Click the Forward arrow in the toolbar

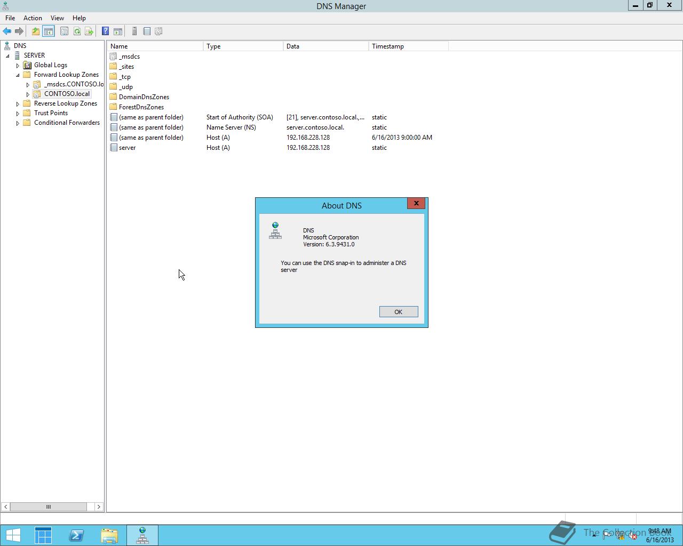19,31
